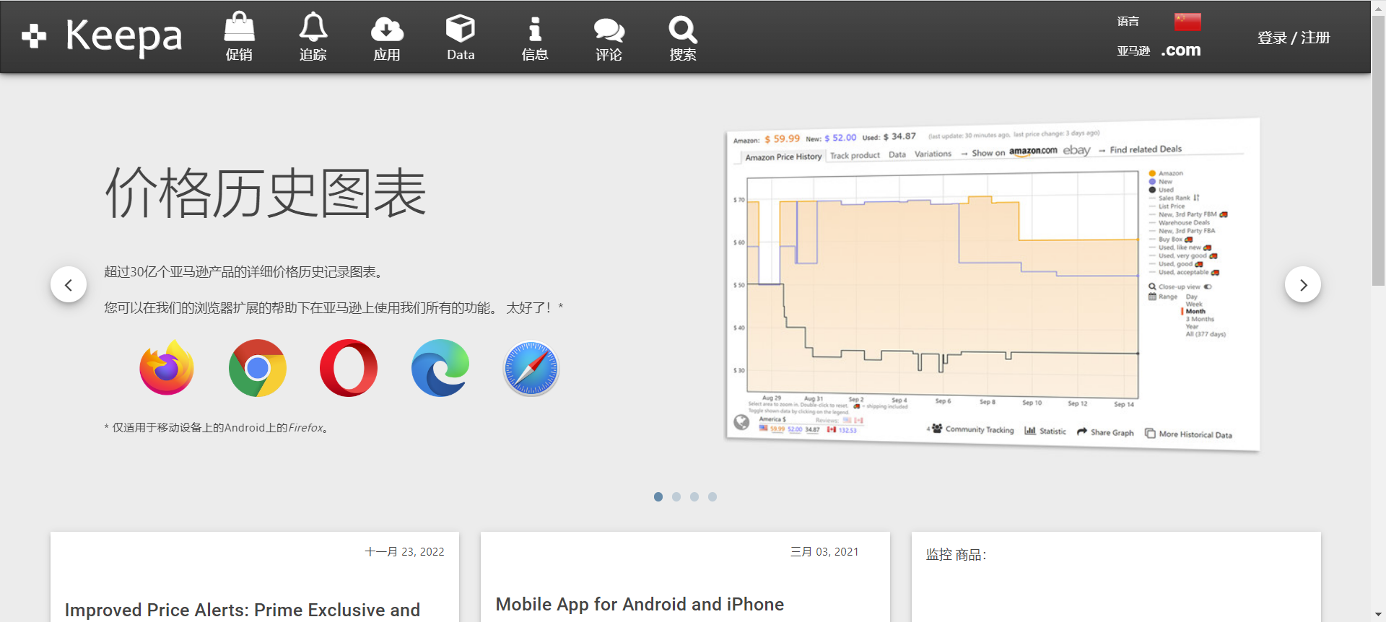
Task: Click the Opera browser extension icon
Action: (x=349, y=368)
